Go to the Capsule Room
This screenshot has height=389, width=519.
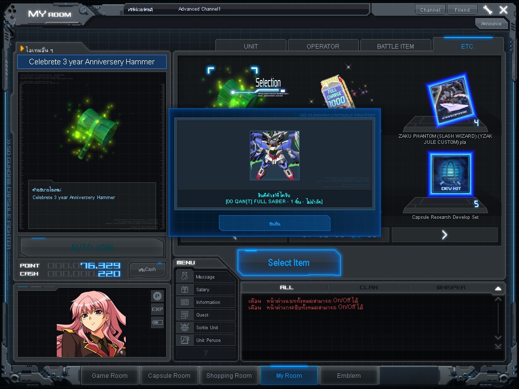[169, 376]
